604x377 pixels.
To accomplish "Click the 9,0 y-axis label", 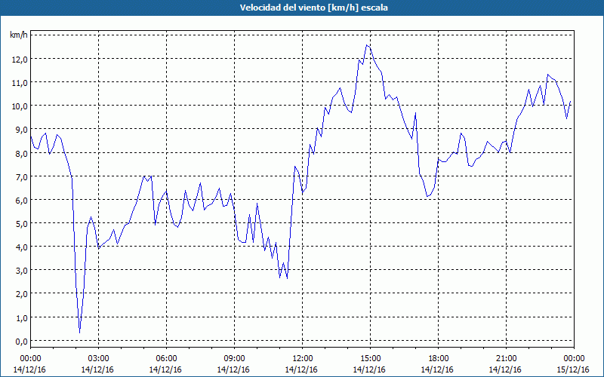I will coord(22,130).
